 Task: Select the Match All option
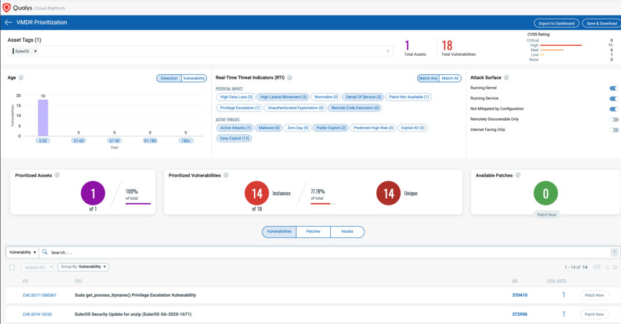pos(450,78)
